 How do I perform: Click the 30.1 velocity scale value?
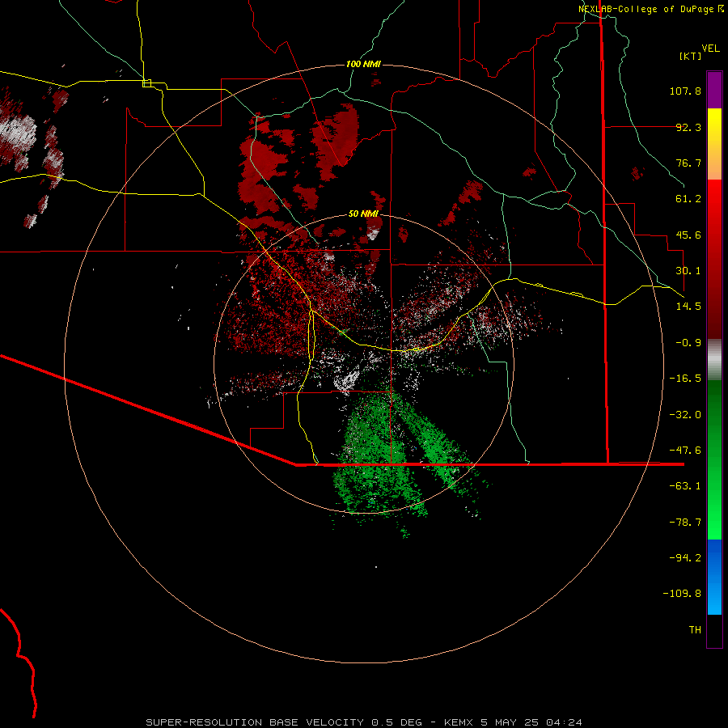click(688, 271)
